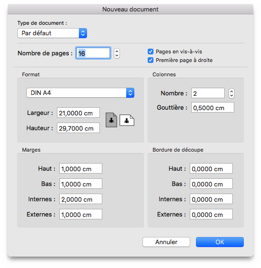The image size is (261, 268).
Task: Click the Marges Internes field
Action: coord(81,199)
